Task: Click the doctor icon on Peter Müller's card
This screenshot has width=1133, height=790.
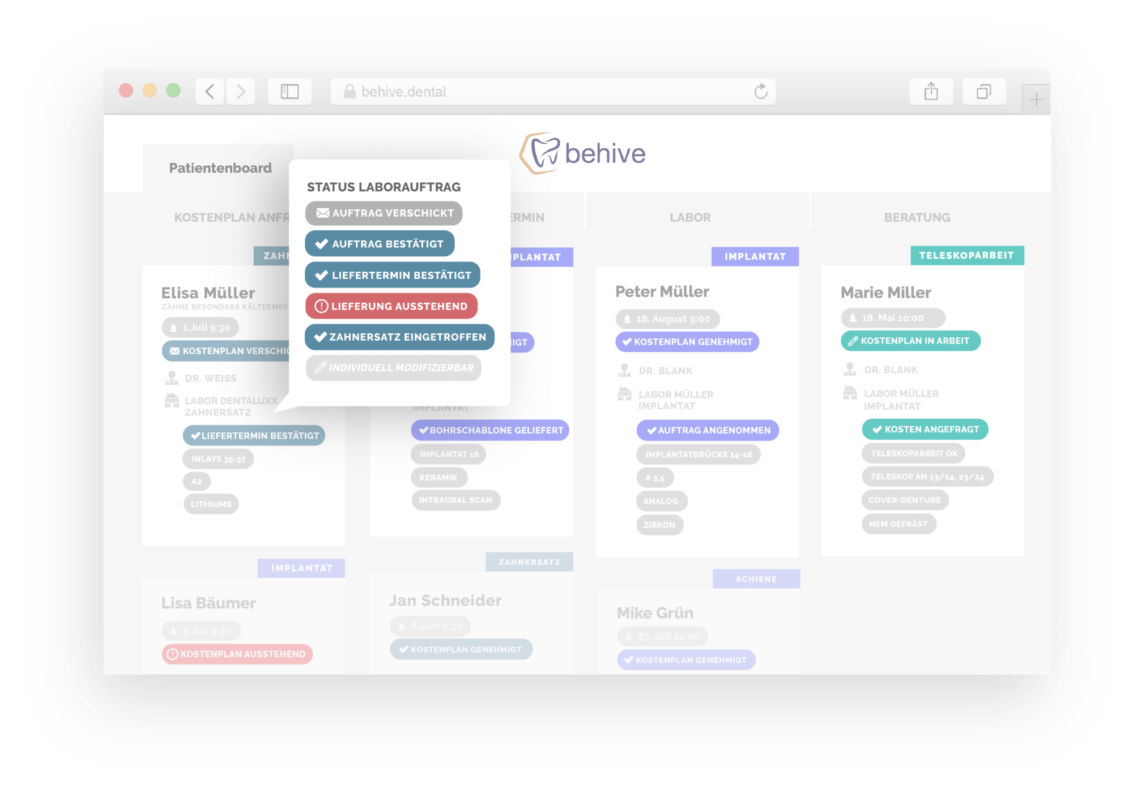Action: 624,371
